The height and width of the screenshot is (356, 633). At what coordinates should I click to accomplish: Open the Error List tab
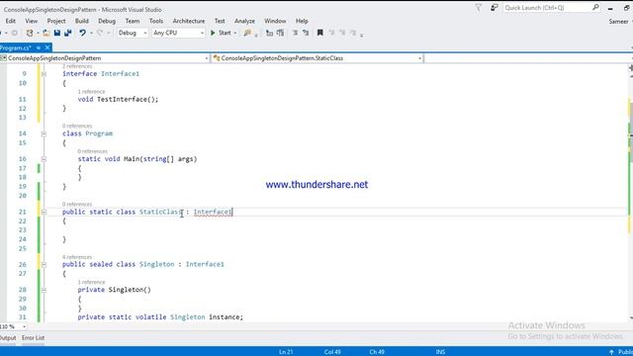33,338
